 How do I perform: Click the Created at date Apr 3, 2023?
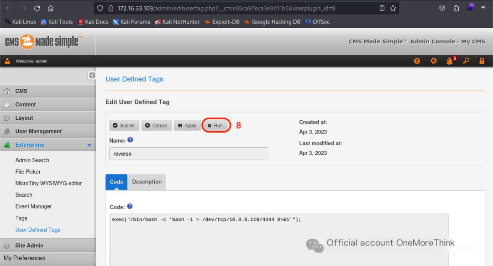(313, 132)
